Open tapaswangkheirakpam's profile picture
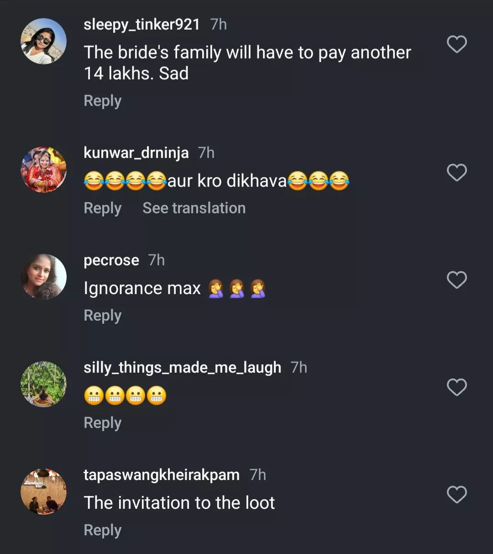493x554 pixels. pyautogui.click(x=44, y=492)
